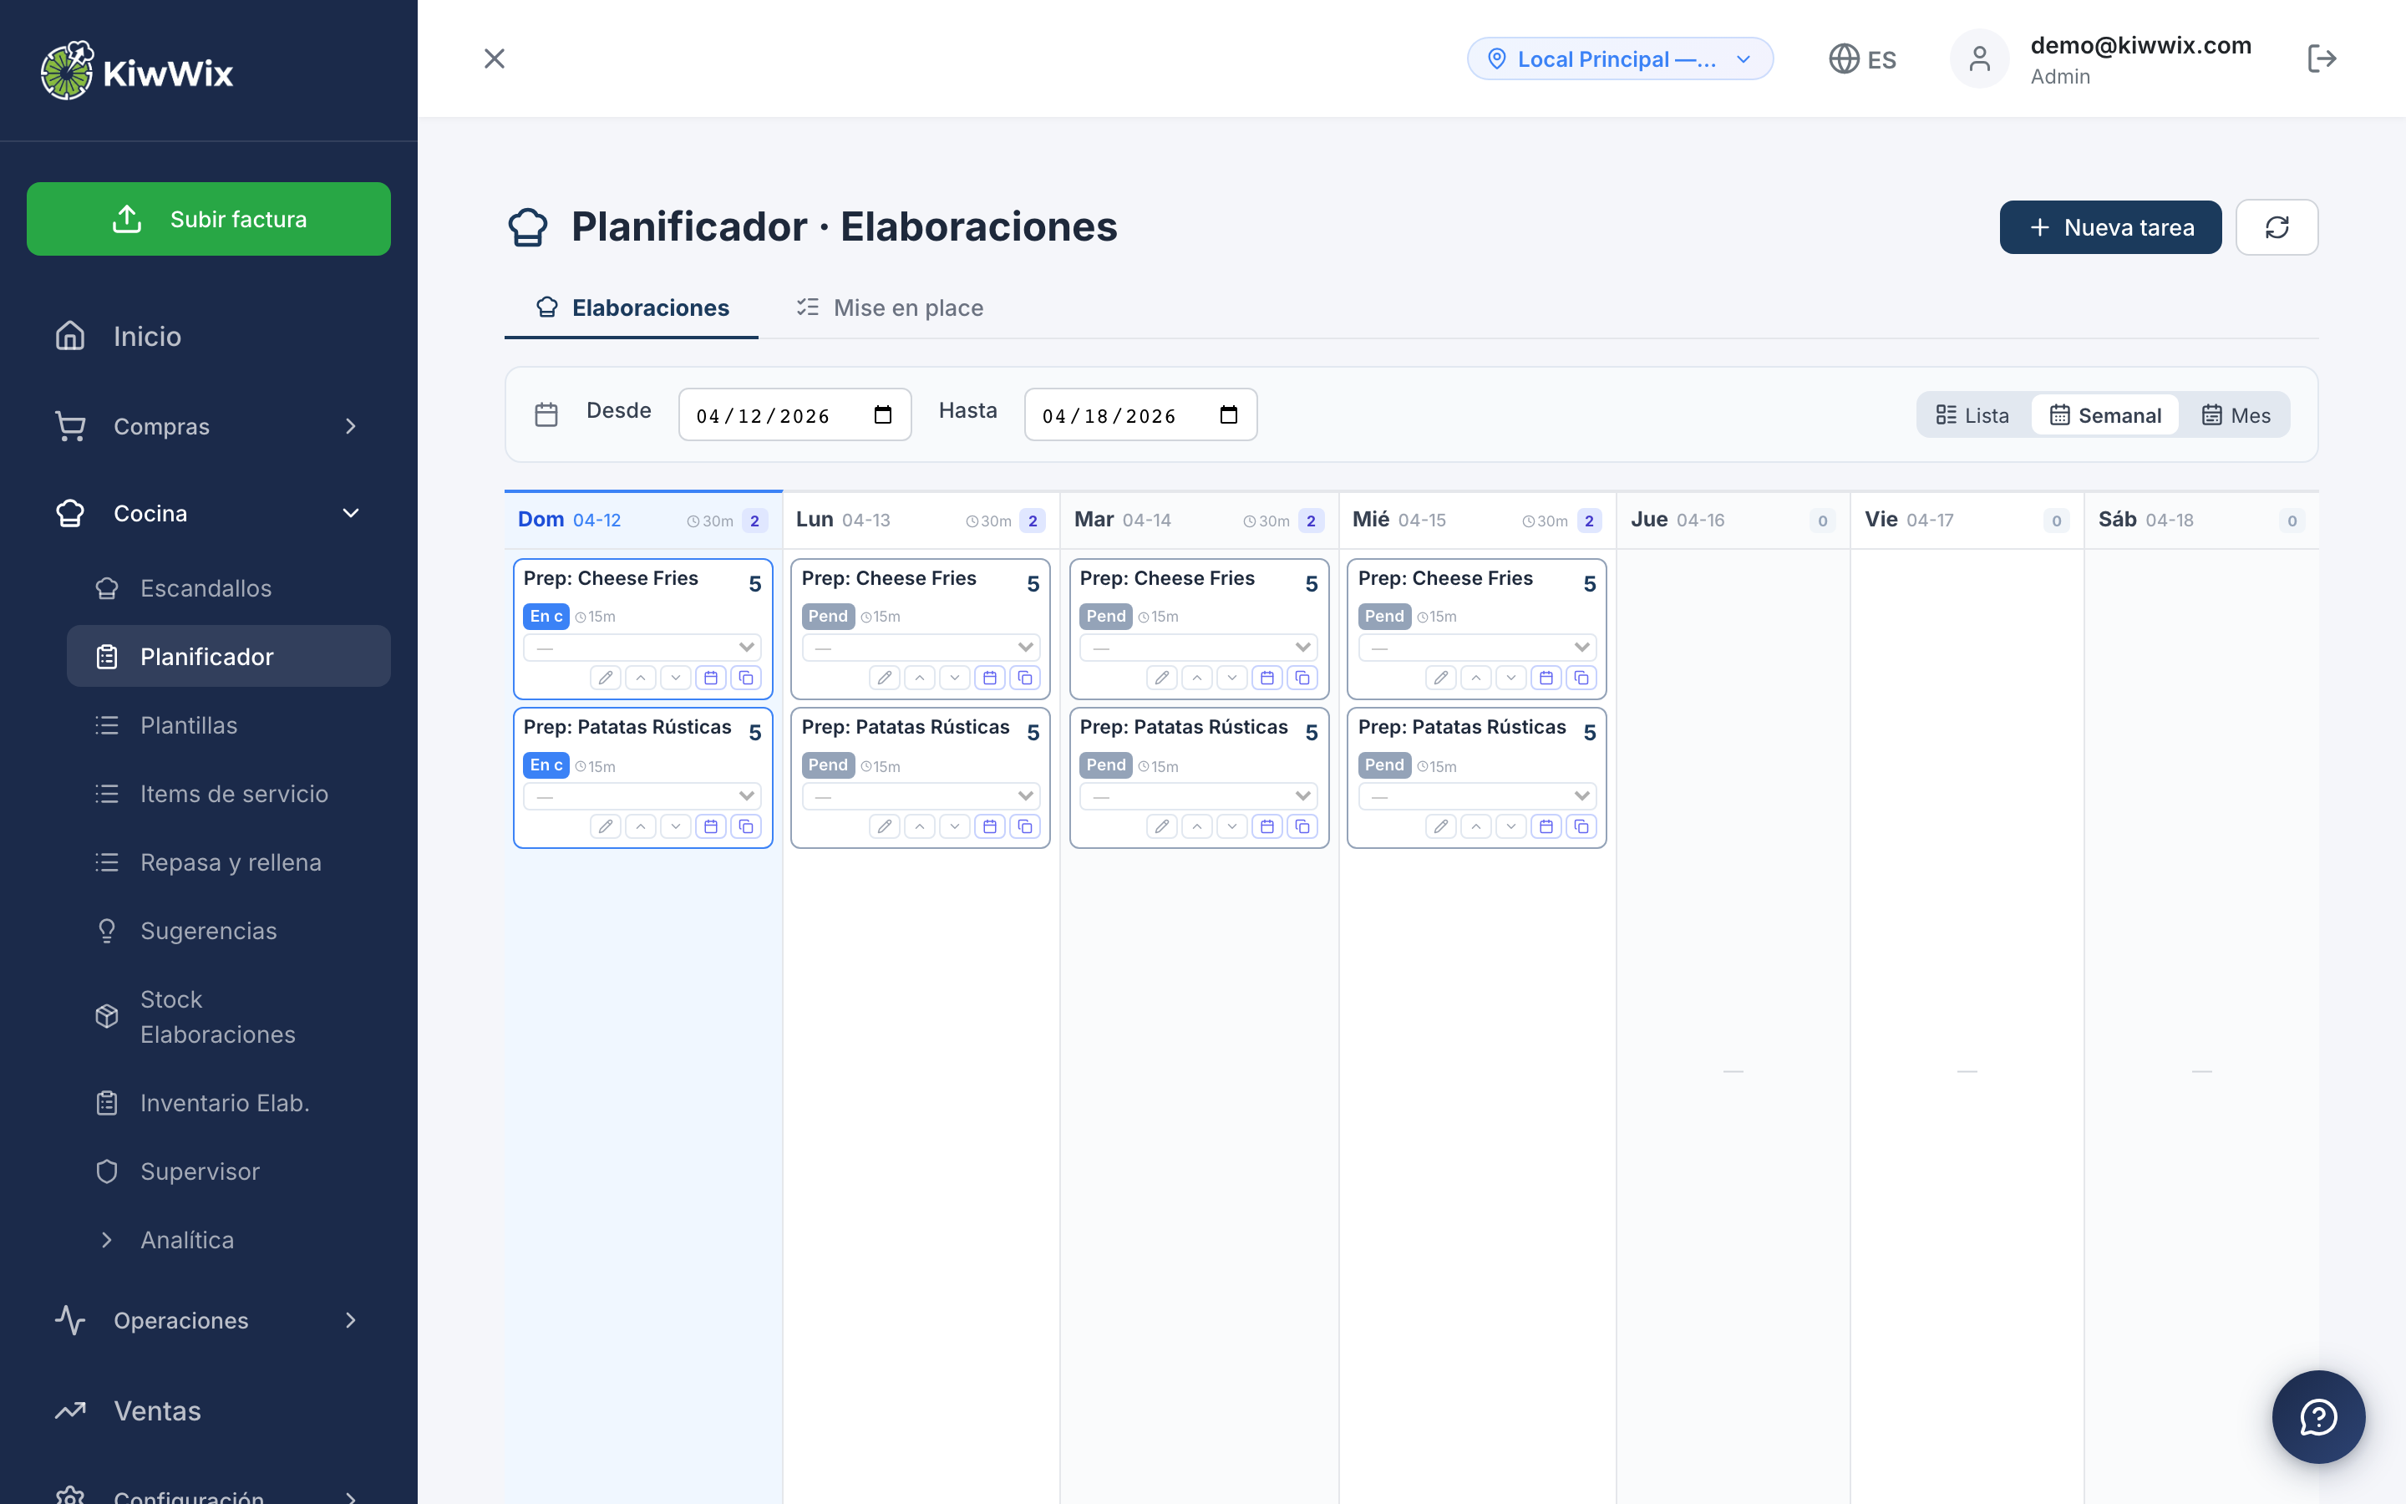Move Wednesday's Patatas Rústicas task up
Viewport: 2406px width, 1504px height.
pyautogui.click(x=1475, y=826)
